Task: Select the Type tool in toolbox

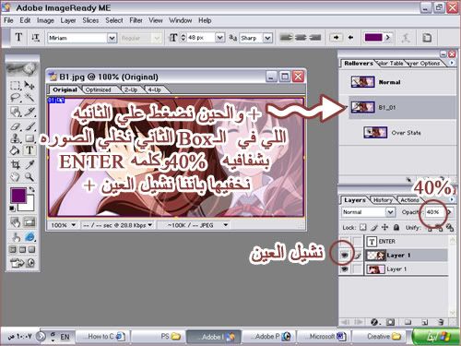Action: click(30, 150)
